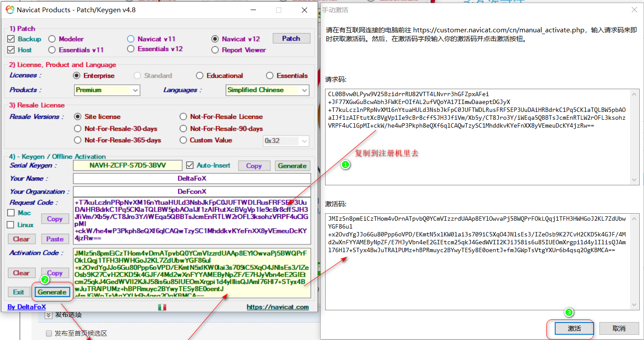Select Essentials v11 radio option
Screen dimensions: 644x340
point(52,50)
